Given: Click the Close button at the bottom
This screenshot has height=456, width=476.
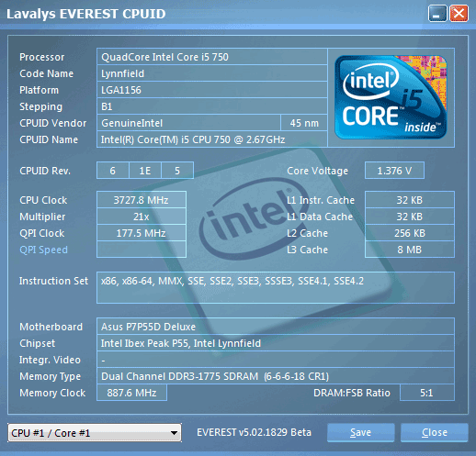Looking at the screenshot, I should [x=435, y=432].
